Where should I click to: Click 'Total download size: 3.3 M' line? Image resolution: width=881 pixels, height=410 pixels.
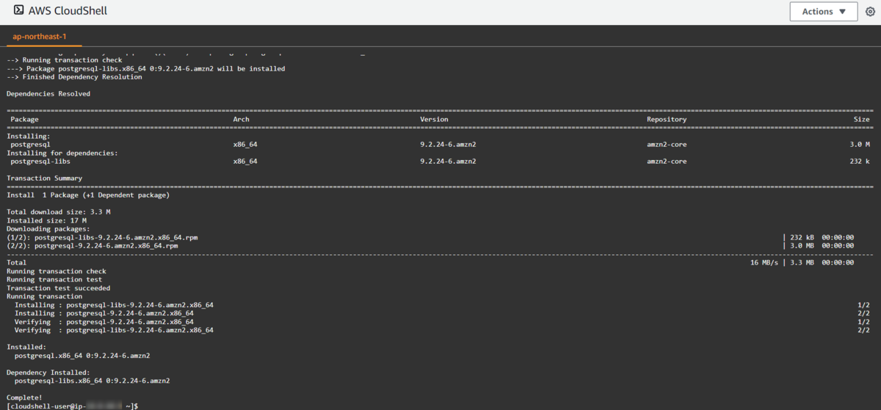coord(59,212)
